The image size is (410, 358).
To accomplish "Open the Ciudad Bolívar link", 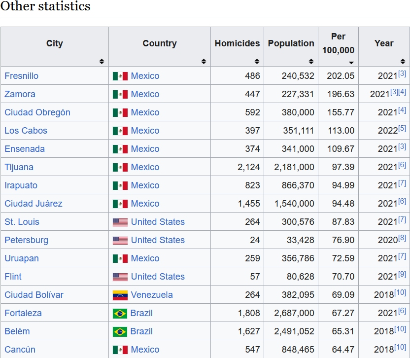I will pyautogui.click(x=34, y=295).
